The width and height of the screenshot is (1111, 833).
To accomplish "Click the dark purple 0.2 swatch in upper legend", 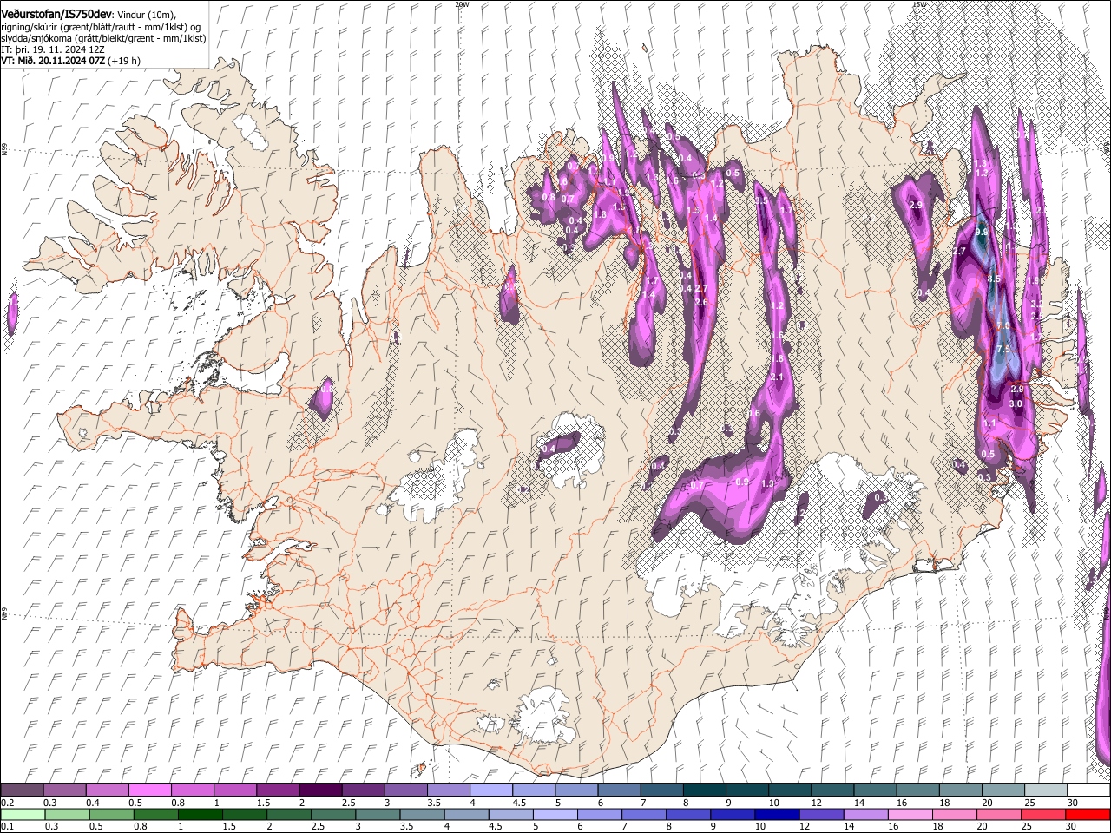I will click(x=21, y=790).
